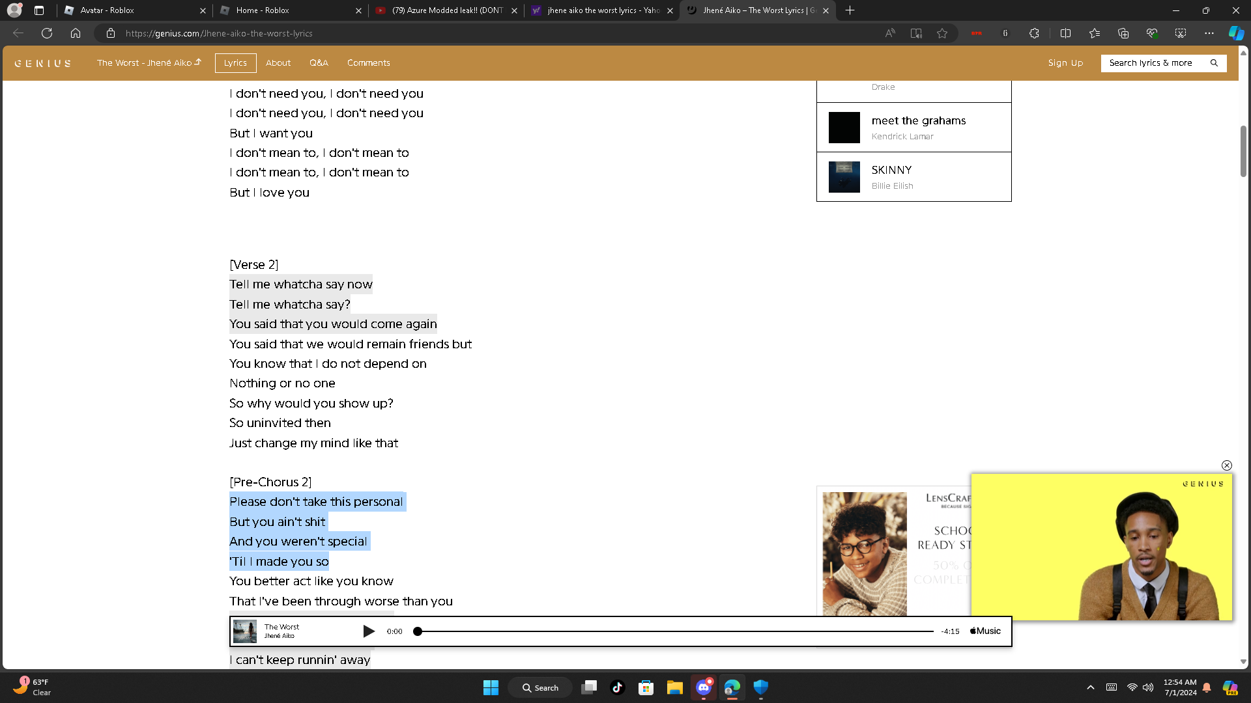Viewport: 1251px width, 703px height.
Task: Open meet the grahams by Kendrick Lamar
Action: 914,128
